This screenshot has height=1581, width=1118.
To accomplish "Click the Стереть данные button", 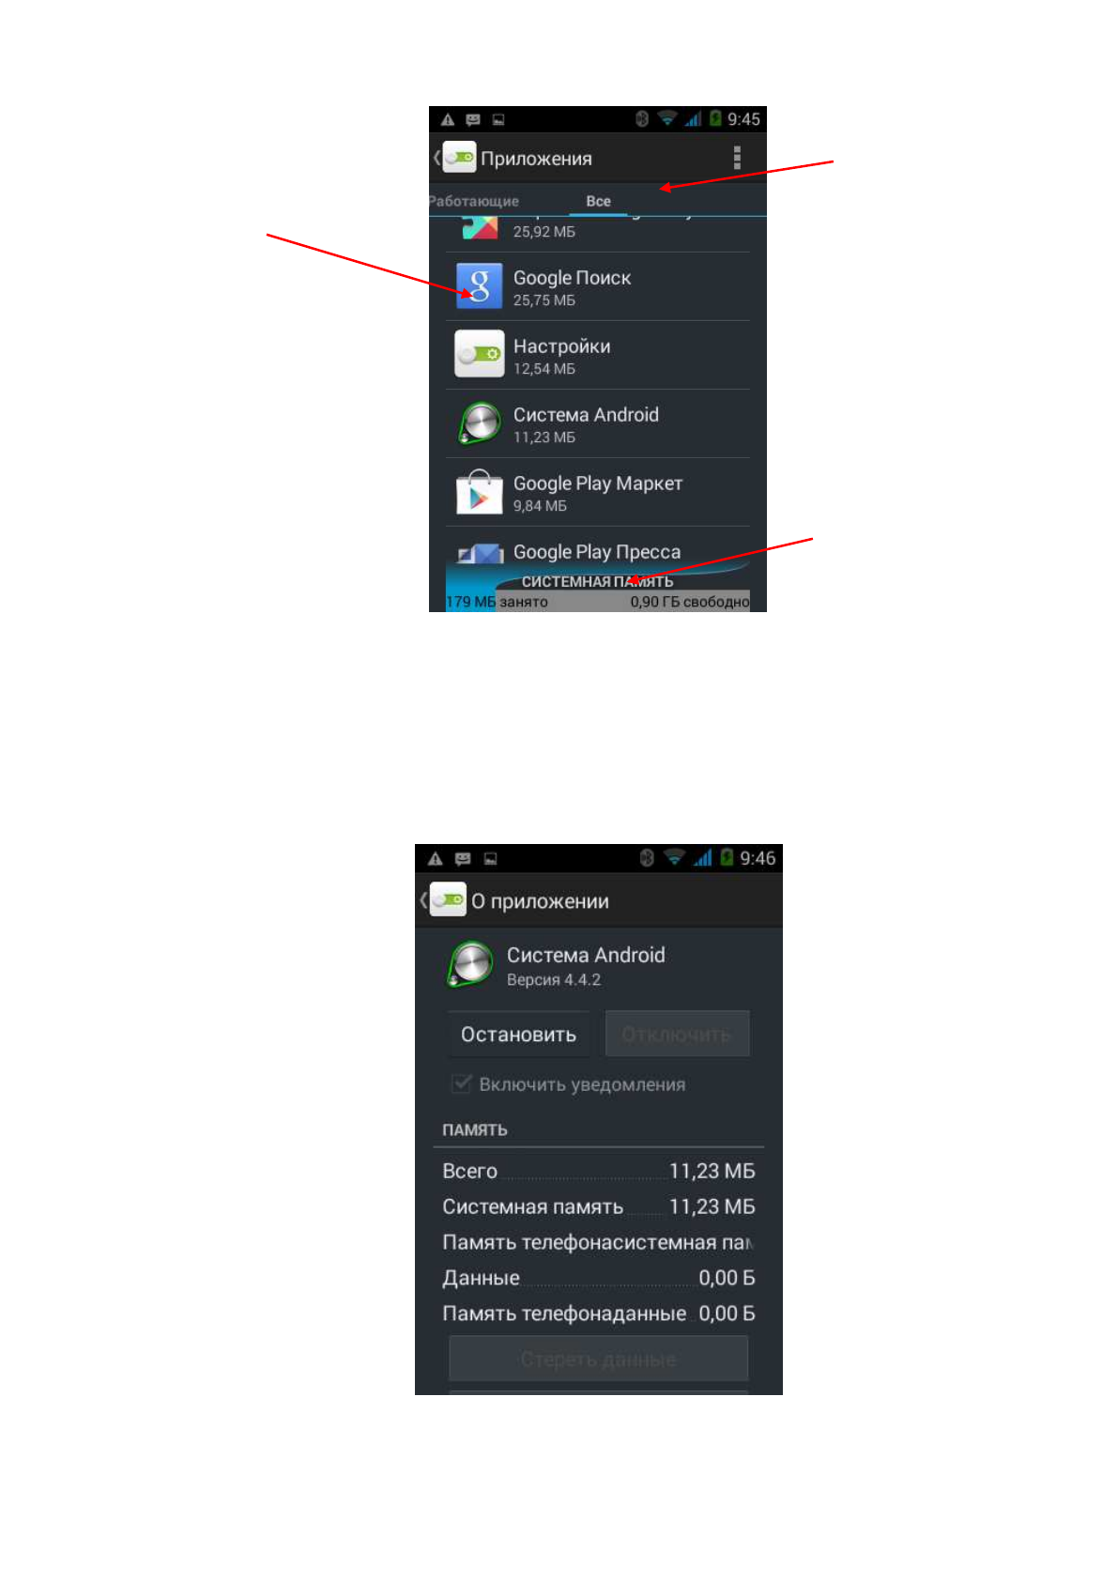I will point(598,1358).
